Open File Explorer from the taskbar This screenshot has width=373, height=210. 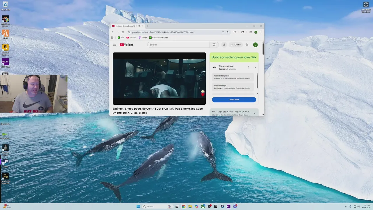190,206
